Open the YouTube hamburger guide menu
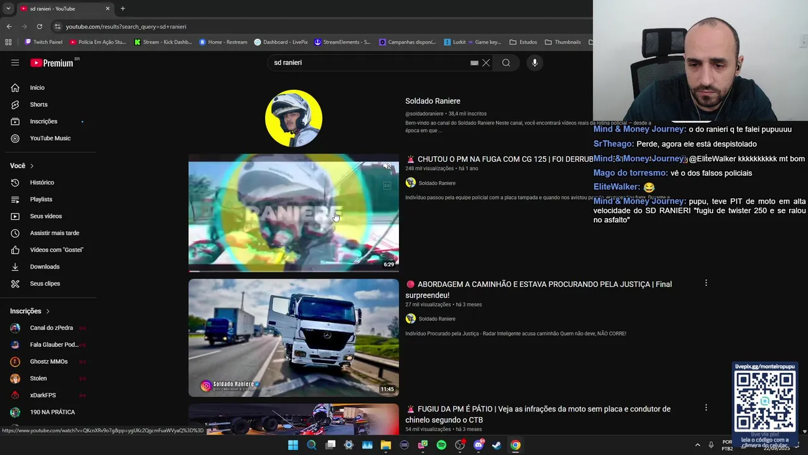The width and height of the screenshot is (808, 455). (15, 63)
